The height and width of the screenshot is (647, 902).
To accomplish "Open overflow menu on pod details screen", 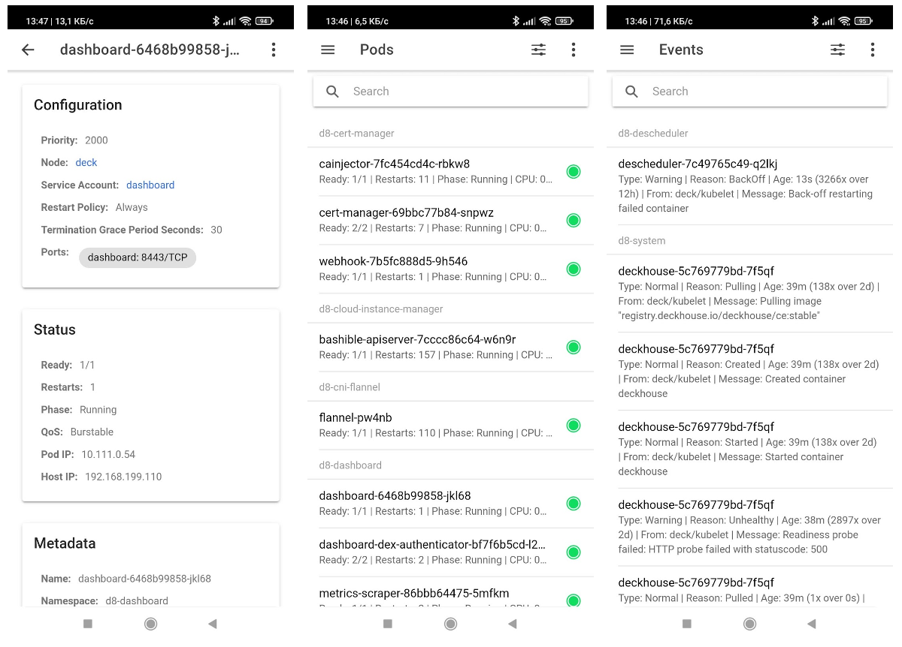I will click(x=274, y=50).
